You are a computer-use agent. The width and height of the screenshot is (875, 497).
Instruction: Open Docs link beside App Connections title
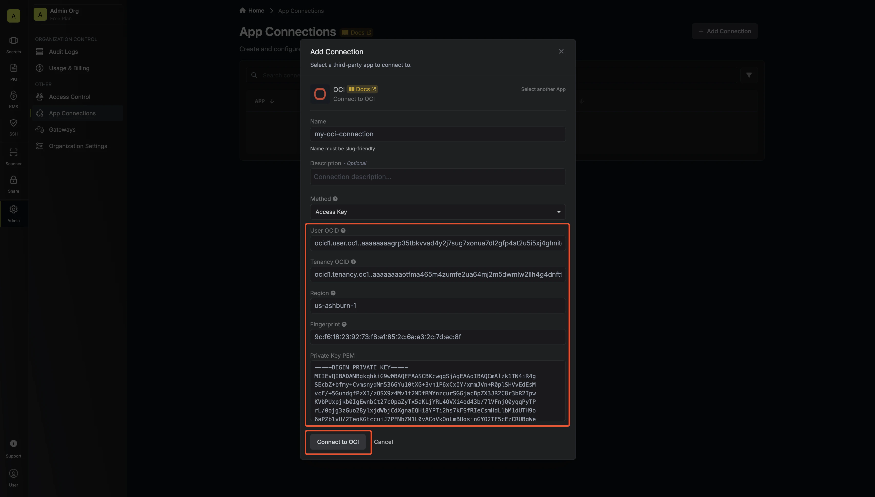click(x=357, y=33)
